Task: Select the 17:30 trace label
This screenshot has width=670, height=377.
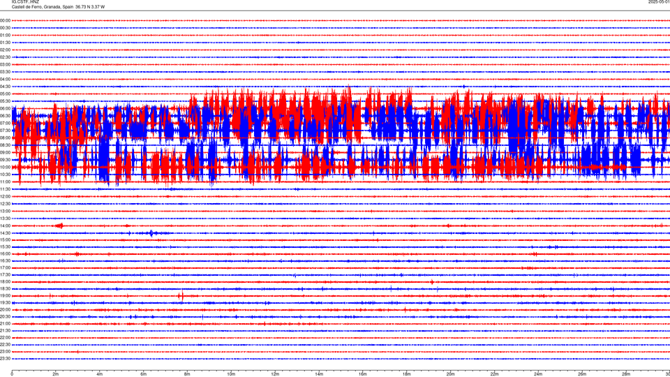Action: pyautogui.click(x=5, y=275)
